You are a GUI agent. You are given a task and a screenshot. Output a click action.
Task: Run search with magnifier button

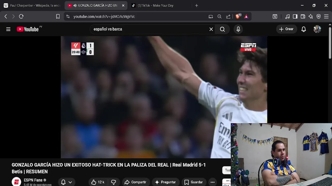[222, 29]
